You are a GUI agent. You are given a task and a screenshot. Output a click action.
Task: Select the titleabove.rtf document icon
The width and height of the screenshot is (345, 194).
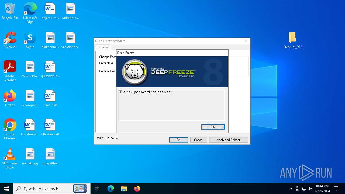(x=50, y=128)
